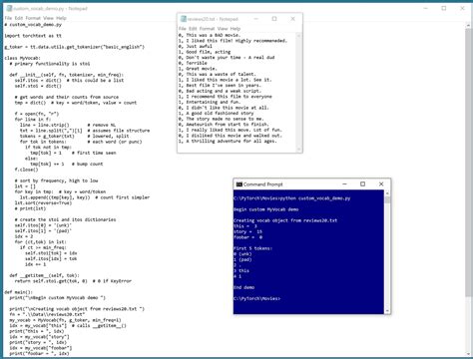Click 'def __init__' line in code
Viewport: 473px width, 359px height.
click(x=67, y=75)
